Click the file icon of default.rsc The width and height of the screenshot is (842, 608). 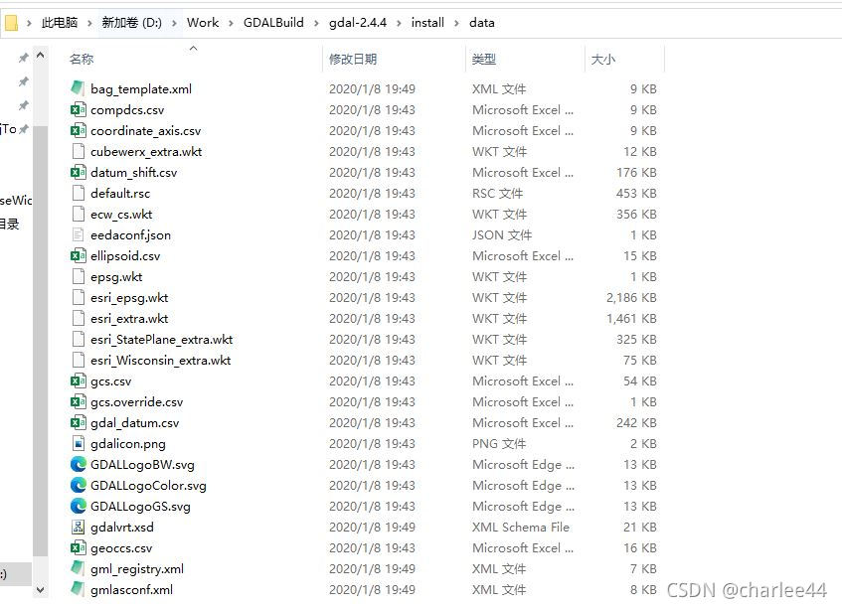[78, 193]
